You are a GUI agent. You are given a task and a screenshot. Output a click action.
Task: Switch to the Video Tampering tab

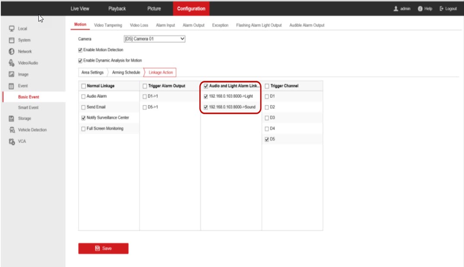tap(108, 25)
